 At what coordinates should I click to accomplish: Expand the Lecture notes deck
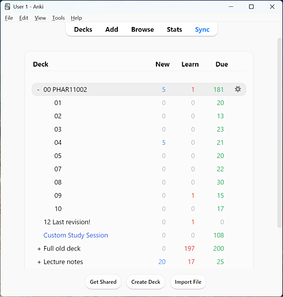(x=39, y=262)
